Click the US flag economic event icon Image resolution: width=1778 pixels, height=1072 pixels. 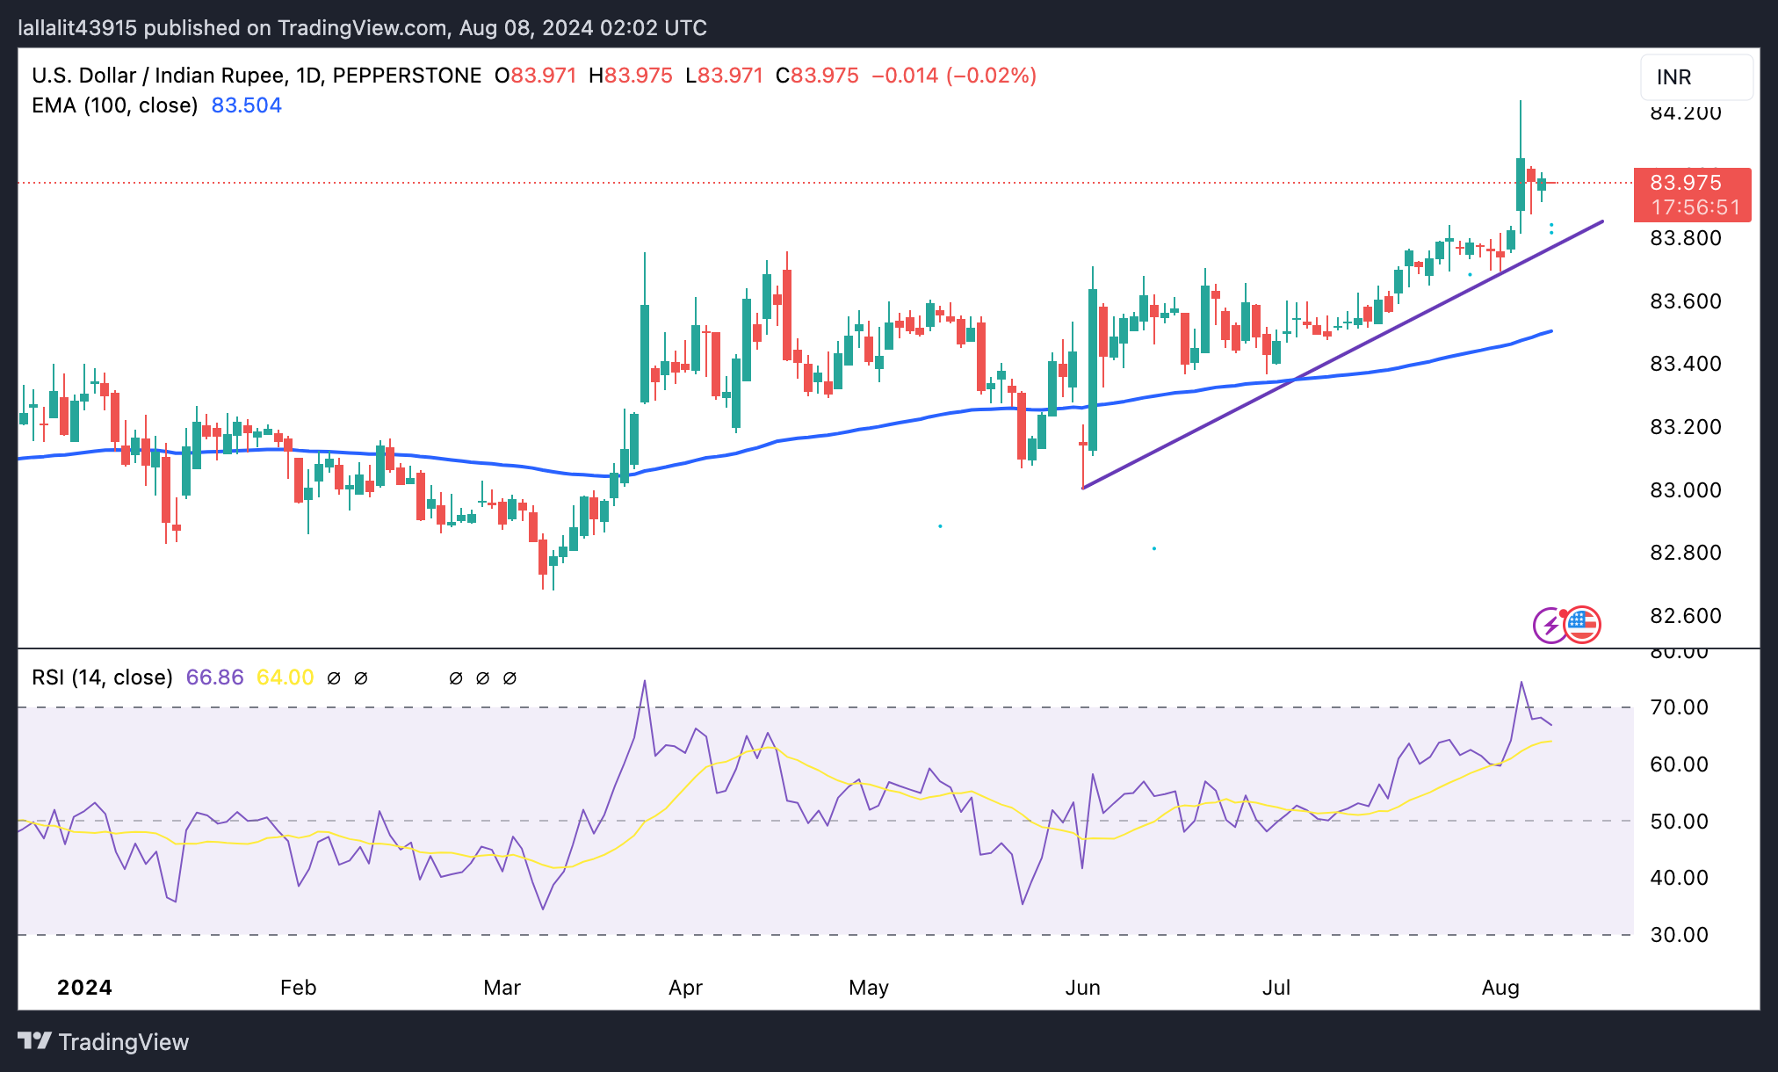tap(1582, 625)
